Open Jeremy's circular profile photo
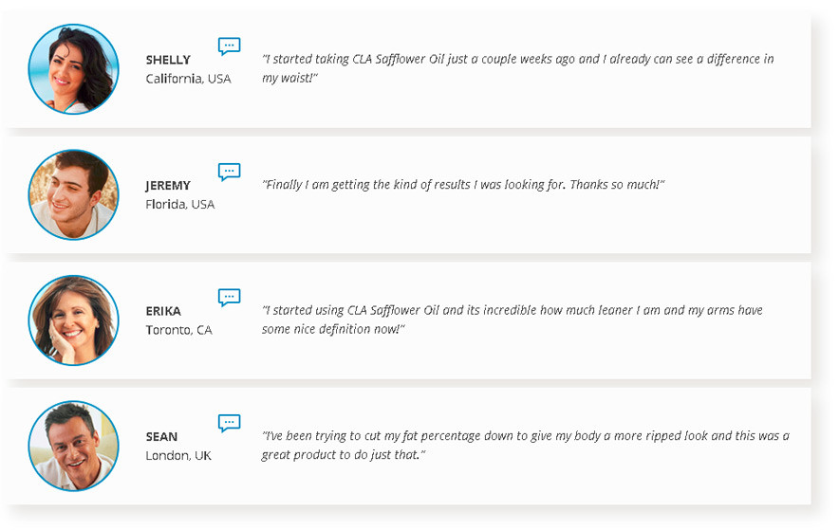 [x=73, y=194]
